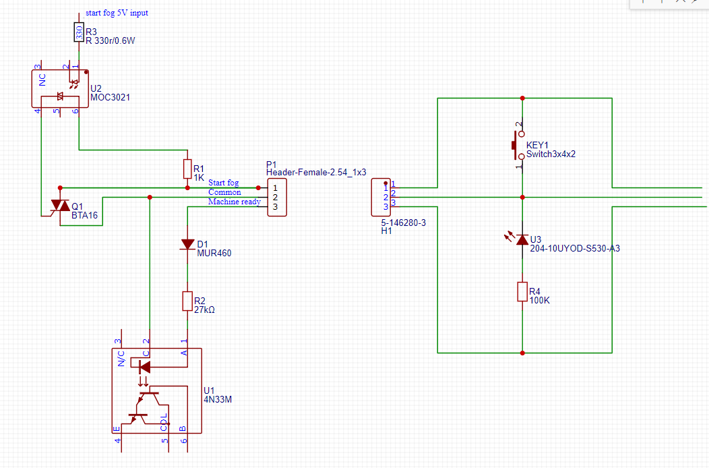Select the R2 resistor symbol
The height and width of the screenshot is (468, 709).
point(187,301)
